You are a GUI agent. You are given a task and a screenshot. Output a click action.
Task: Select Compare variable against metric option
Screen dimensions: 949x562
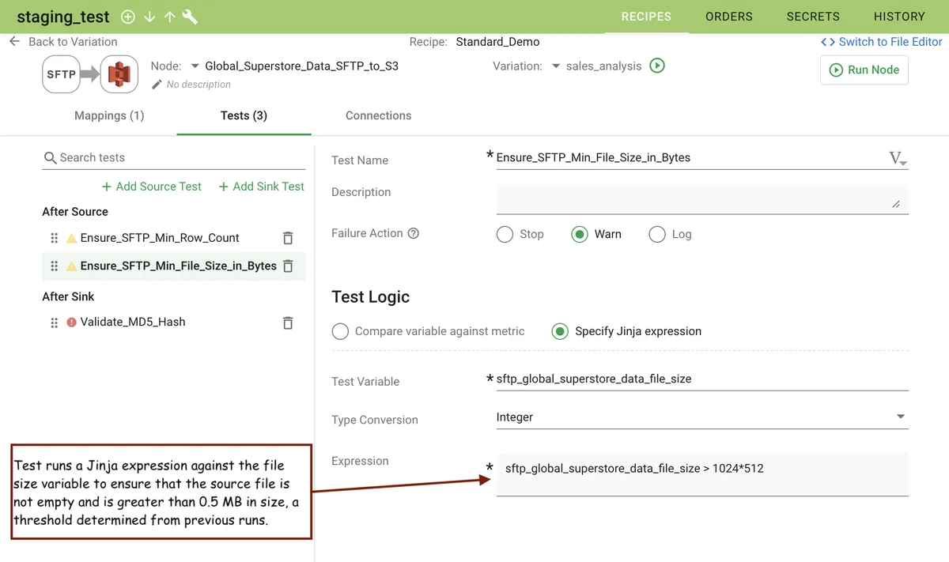tap(340, 331)
